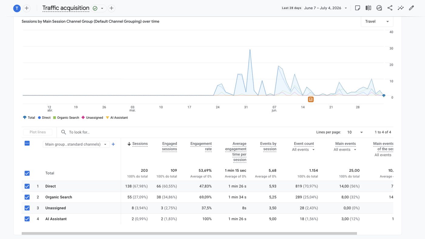Sort by Average engagement time per session
425x239 pixels.
(x=236, y=152)
